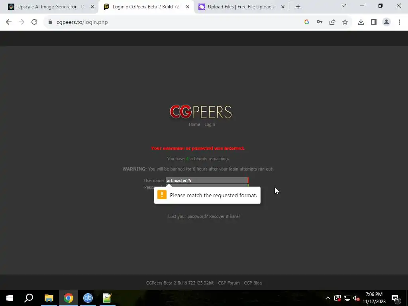Click the muted volume icon in the tray
Image resolution: width=408 pixels, height=306 pixels.
pyautogui.click(x=356, y=298)
